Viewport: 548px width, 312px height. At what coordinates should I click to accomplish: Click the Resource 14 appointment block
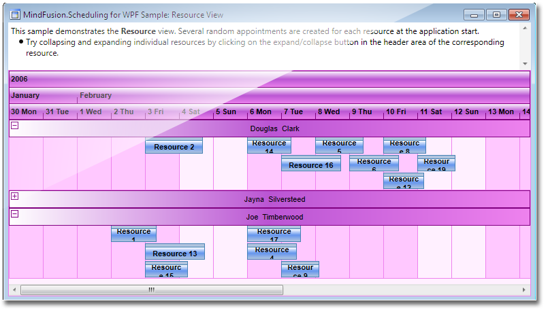point(269,146)
